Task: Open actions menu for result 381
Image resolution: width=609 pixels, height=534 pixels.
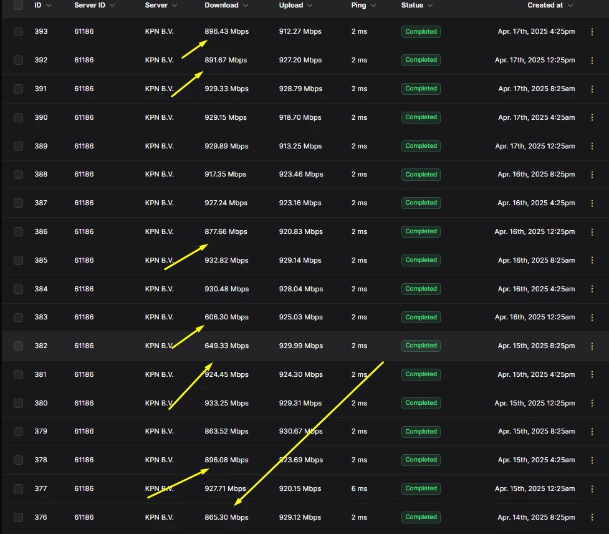Action: tap(592, 374)
